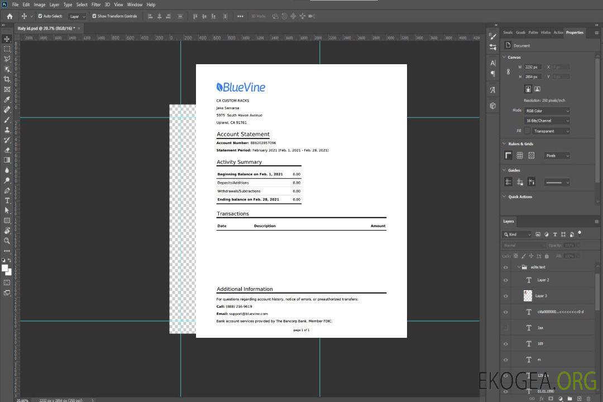Open the Filter menu
Image resolution: width=603 pixels, height=402 pixels.
pos(96,4)
